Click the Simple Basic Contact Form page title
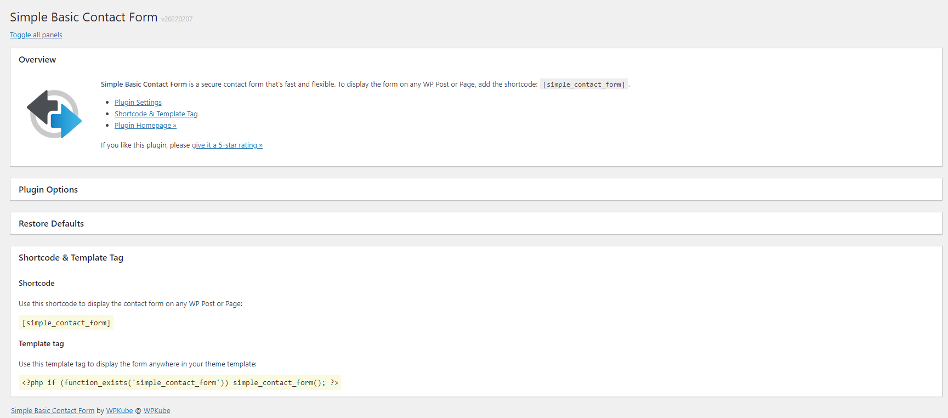This screenshot has width=948, height=418. coord(84,17)
